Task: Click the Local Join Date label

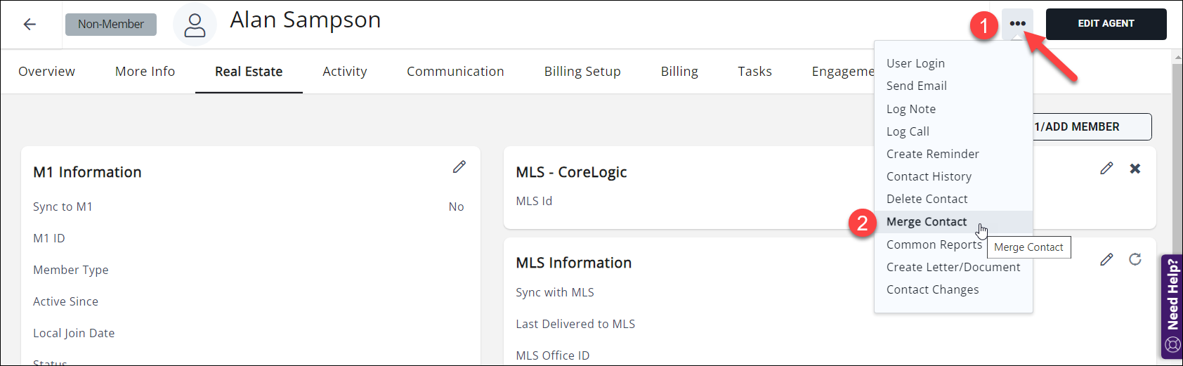Action: click(74, 333)
